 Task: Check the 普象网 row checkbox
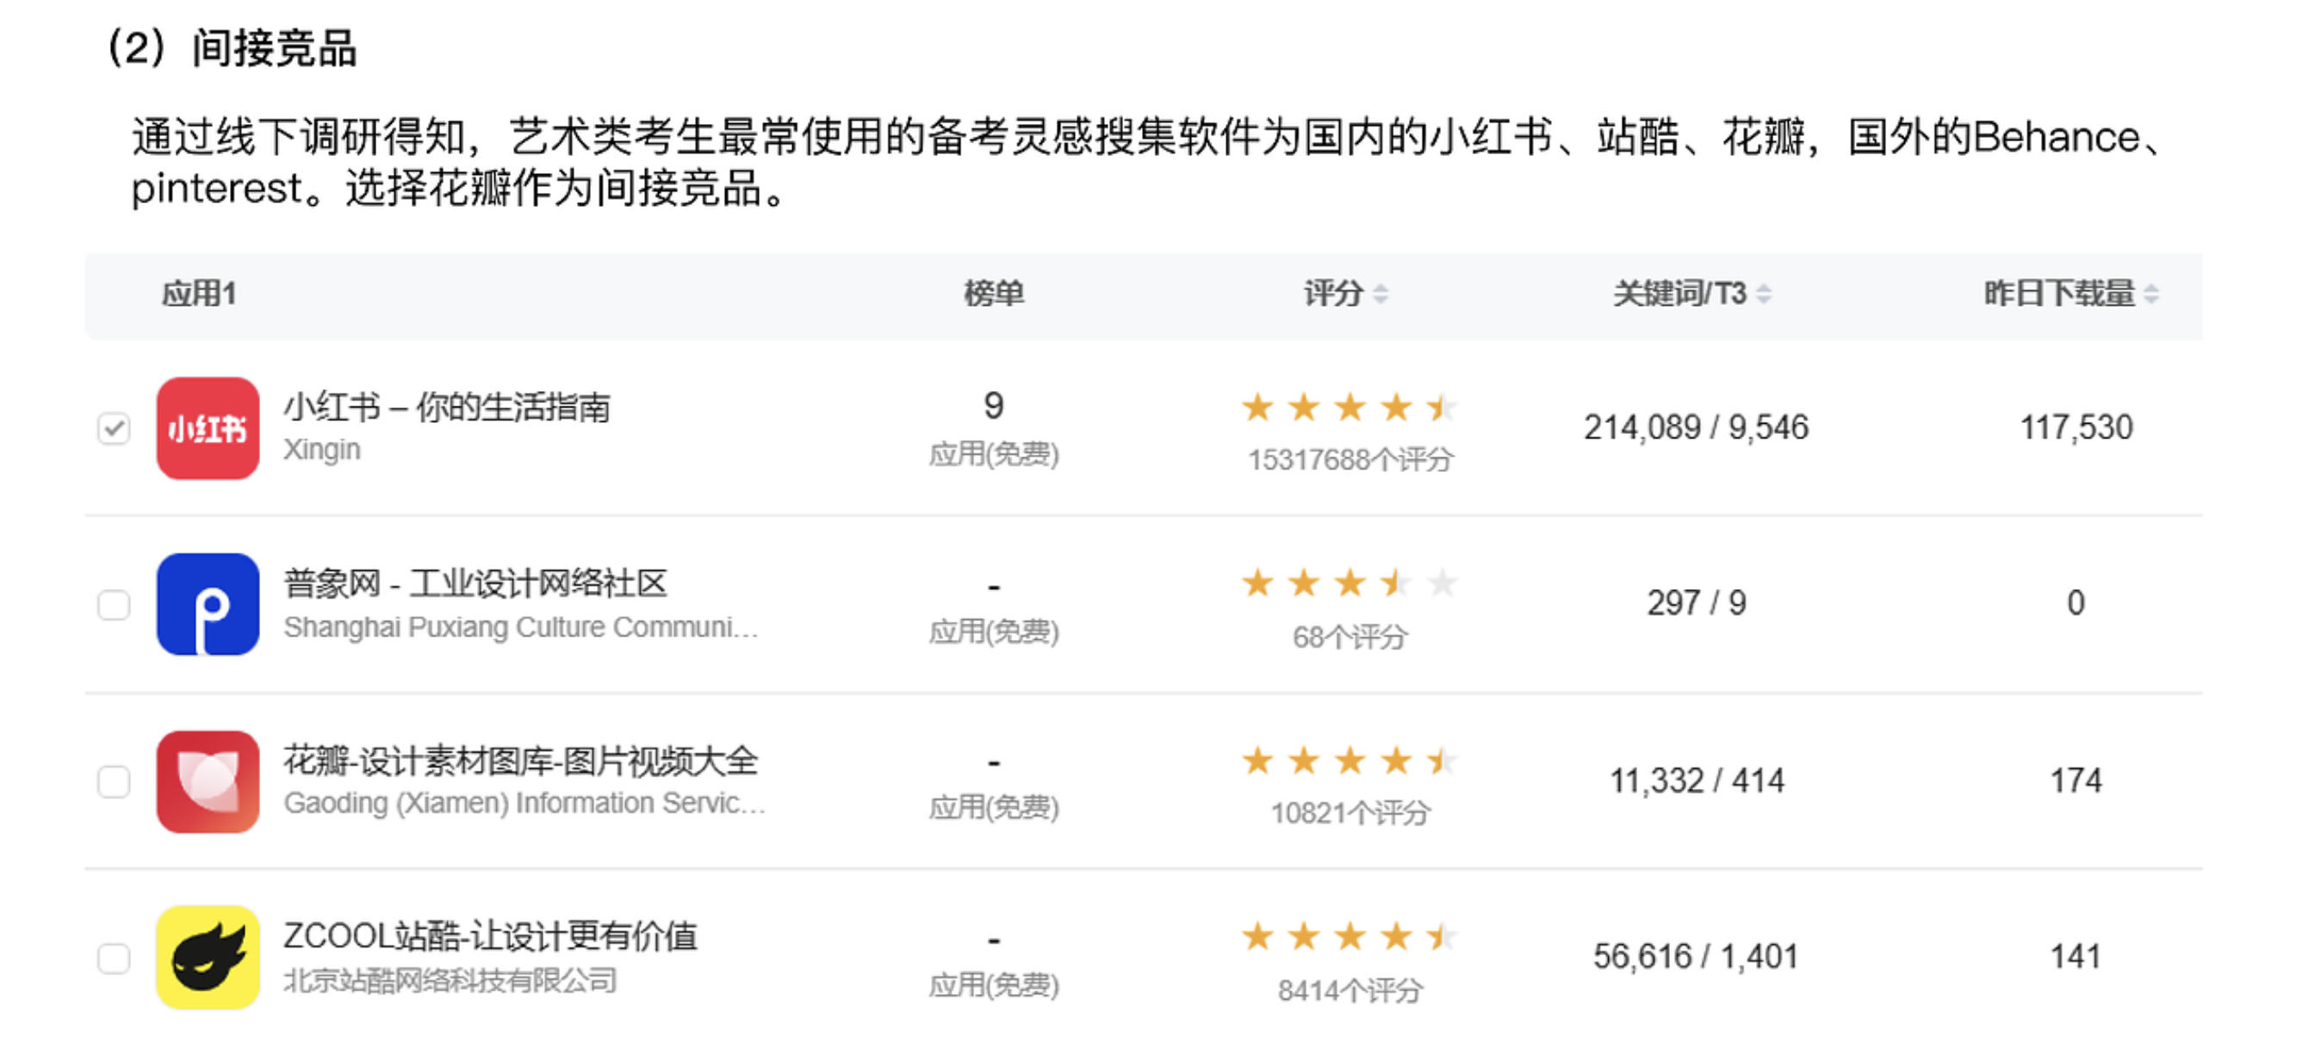coord(115,605)
